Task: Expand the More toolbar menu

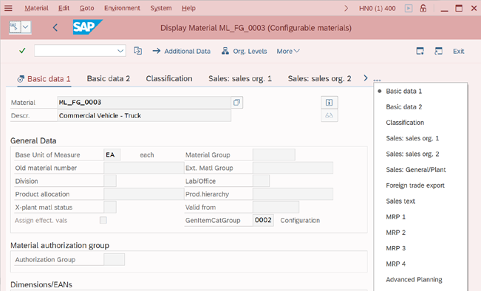Action: click(287, 51)
